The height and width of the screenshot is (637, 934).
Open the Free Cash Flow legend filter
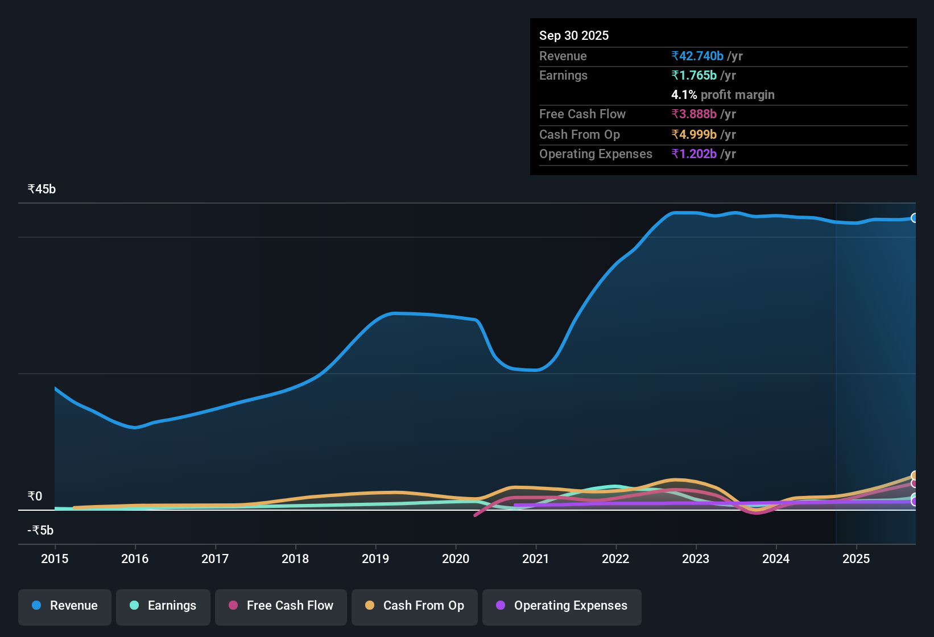[280, 606]
